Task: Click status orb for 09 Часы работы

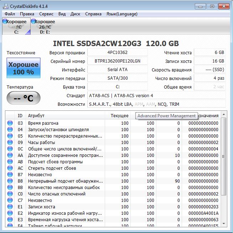Action: (x=10, y=142)
